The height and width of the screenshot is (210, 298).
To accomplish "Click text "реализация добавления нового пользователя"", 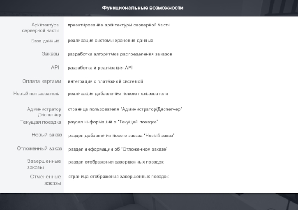I will pos(118,94).
